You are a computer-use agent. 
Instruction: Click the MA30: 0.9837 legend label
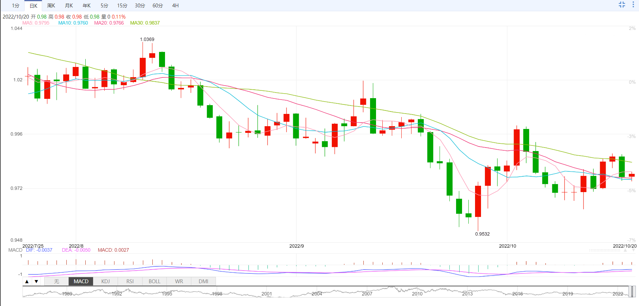click(145, 23)
